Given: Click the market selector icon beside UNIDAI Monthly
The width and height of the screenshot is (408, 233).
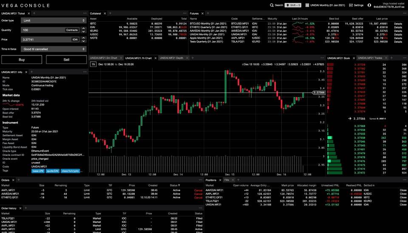Looking at the screenshot, I should tap(308, 5).
